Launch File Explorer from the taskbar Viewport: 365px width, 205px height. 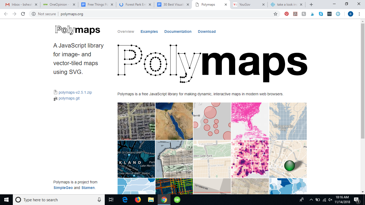click(151, 200)
